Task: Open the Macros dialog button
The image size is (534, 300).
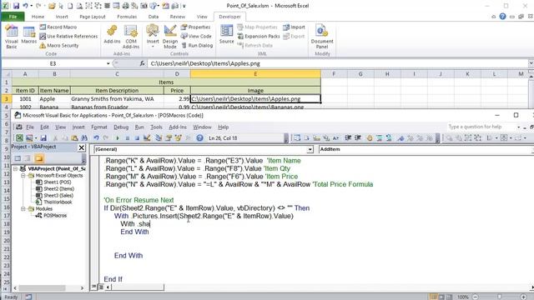Action: [29, 35]
